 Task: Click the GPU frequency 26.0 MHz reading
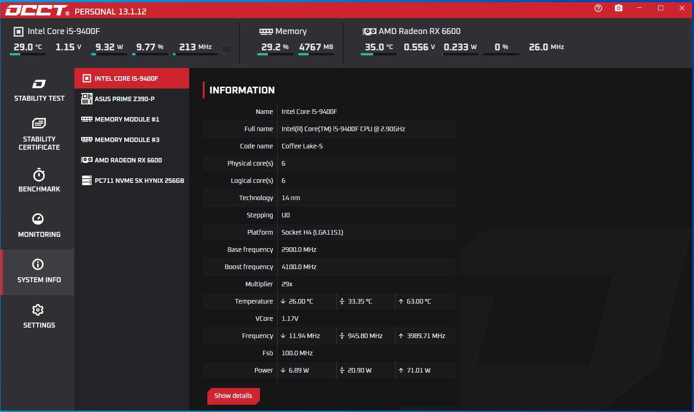(x=547, y=47)
